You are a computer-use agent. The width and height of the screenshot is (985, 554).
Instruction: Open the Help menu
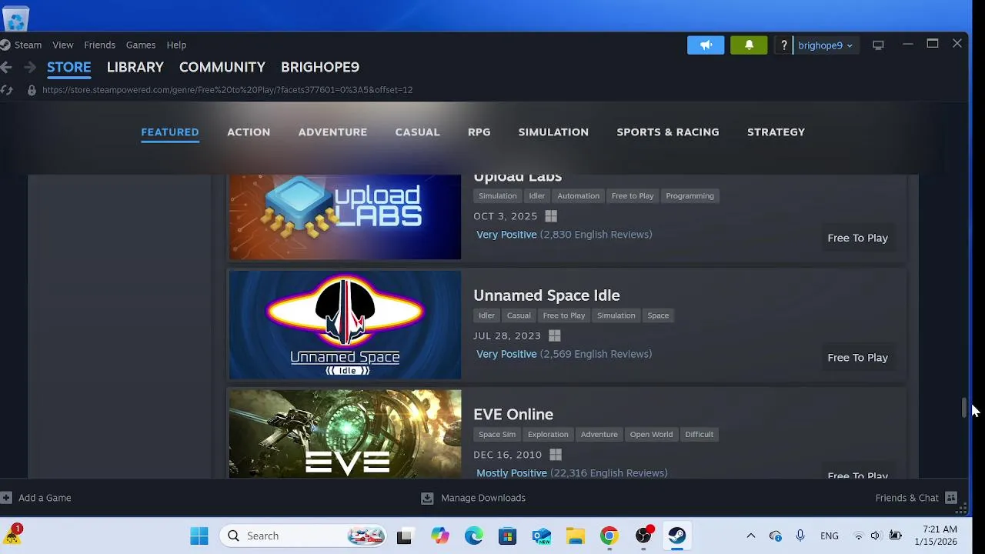(176, 45)
